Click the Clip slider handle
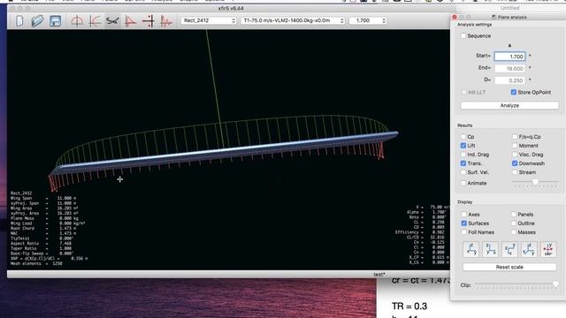This screenshot has width=566, height=318. point(555,284)
